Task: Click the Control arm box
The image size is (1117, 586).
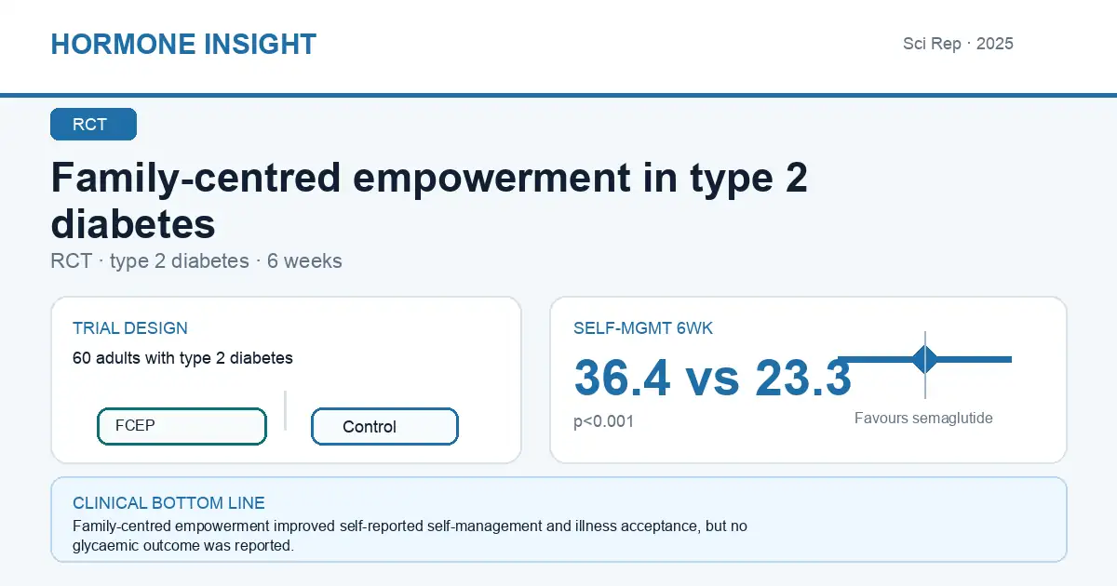Action: [384, 427]
